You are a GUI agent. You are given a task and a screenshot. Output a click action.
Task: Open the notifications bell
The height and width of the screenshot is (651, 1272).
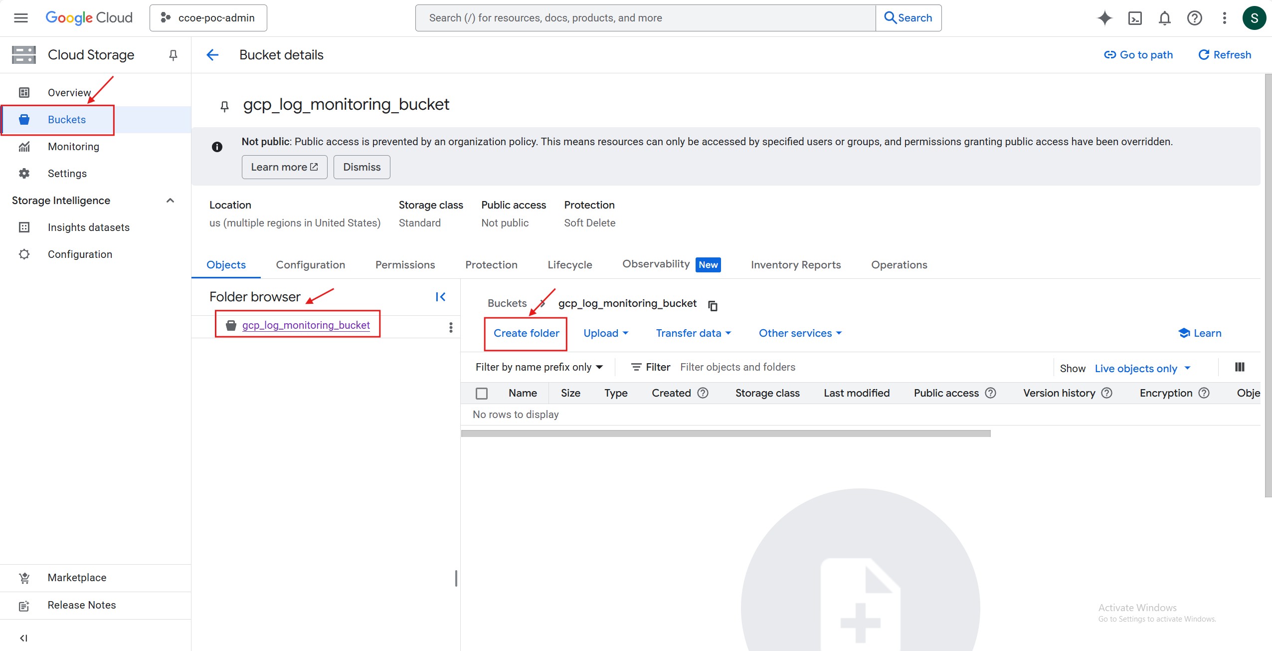[x=1164, y=18]
